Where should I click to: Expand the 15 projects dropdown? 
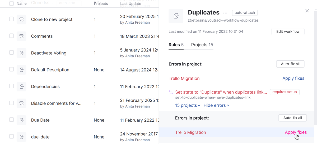[x=188, y=105]
